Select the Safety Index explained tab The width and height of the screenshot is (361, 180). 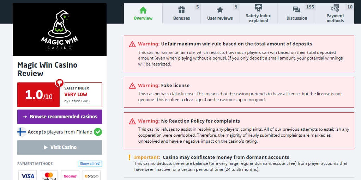tap(258, 14)
